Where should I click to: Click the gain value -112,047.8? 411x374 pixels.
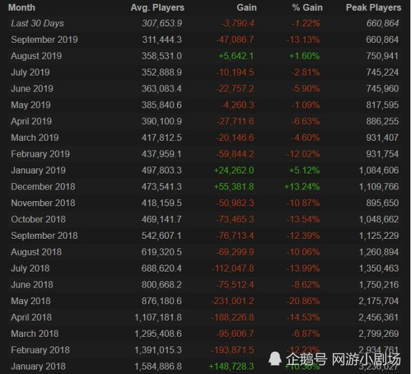point(233,268)
